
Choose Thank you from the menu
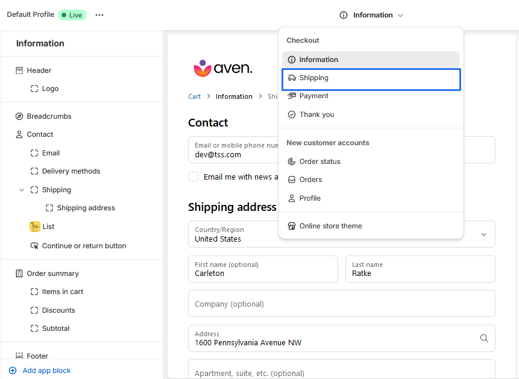[316, 114]
